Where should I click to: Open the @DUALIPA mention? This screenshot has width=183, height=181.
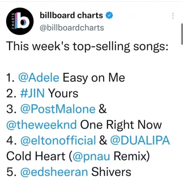[x=140, y=140]
